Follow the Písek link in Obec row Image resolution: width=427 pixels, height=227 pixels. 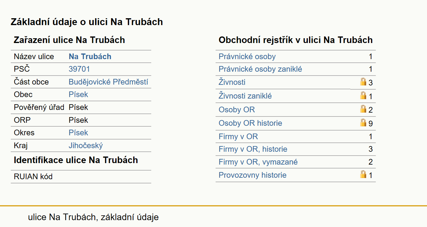pos(78,94)
